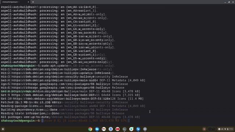Click 'Reading state information... Done' line
This screenshot has height=132, width=235.
[x=30, y=113]
